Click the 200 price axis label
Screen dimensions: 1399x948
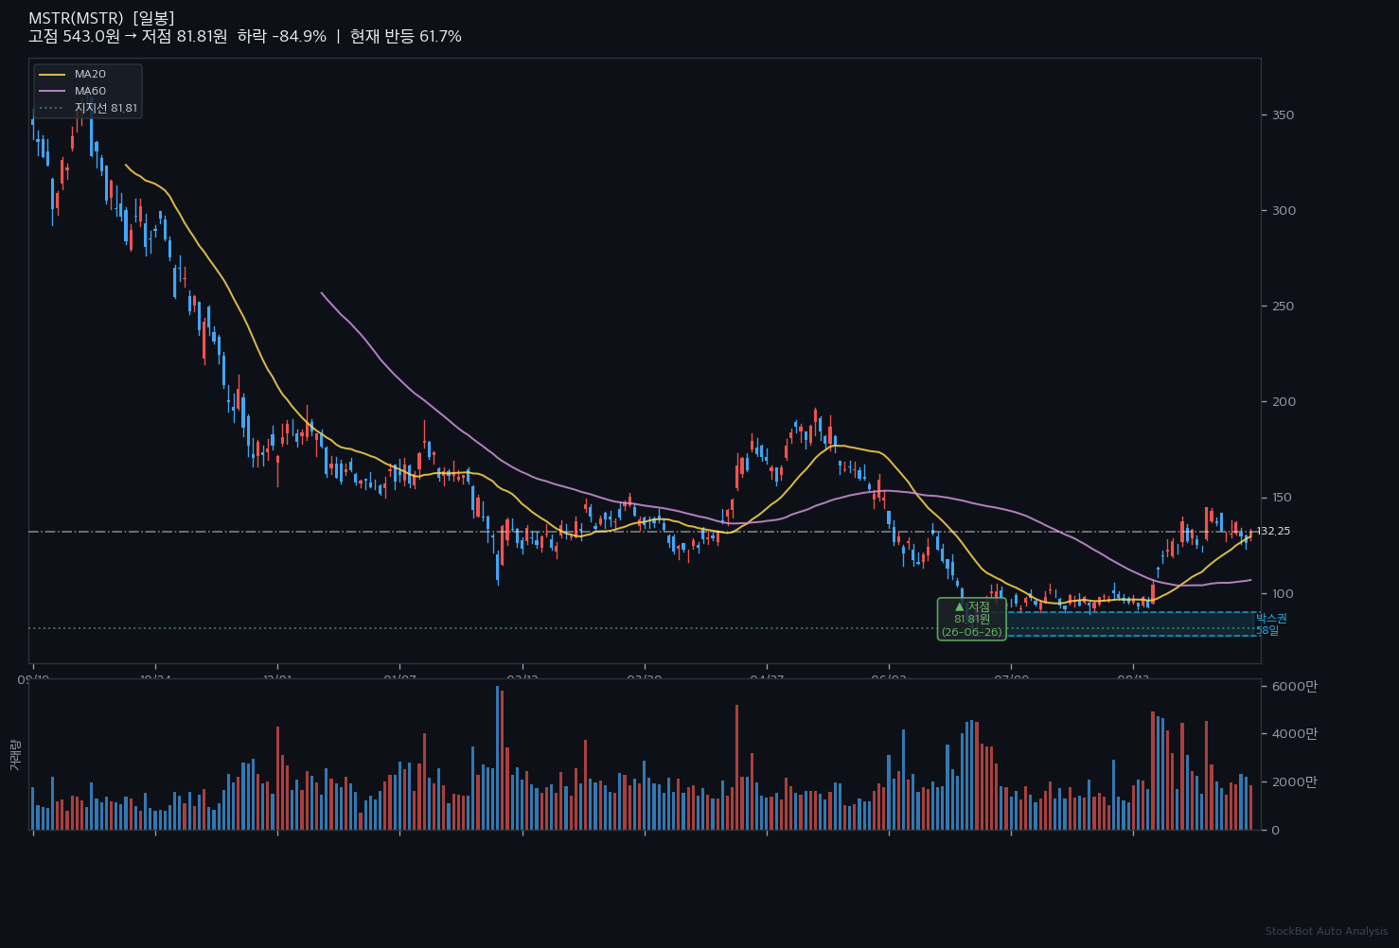[x=1284, y=402]
